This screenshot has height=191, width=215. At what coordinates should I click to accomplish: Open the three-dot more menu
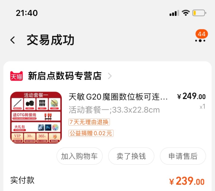pos(200,41)
